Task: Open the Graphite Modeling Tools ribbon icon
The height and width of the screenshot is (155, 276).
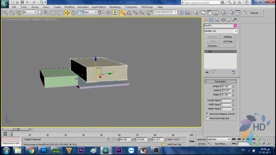Action: (x=203, y=13)
